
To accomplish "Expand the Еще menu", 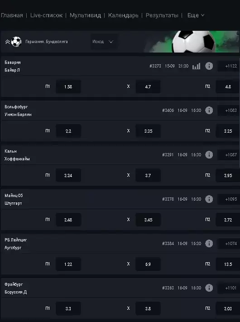I will [196, 15].
